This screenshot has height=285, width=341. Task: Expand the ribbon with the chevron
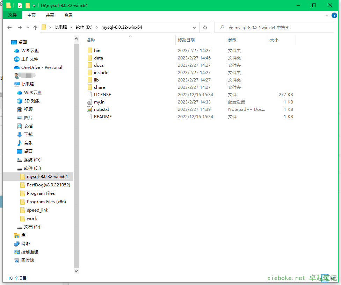click(327, 15)
